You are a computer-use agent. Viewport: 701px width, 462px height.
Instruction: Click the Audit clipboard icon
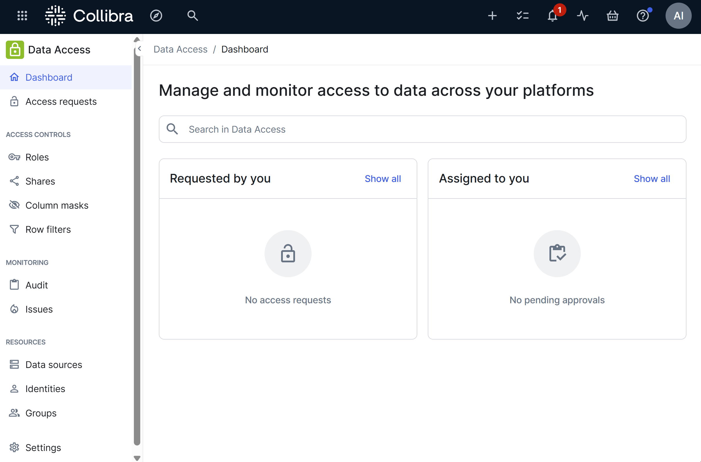(14, 285)
